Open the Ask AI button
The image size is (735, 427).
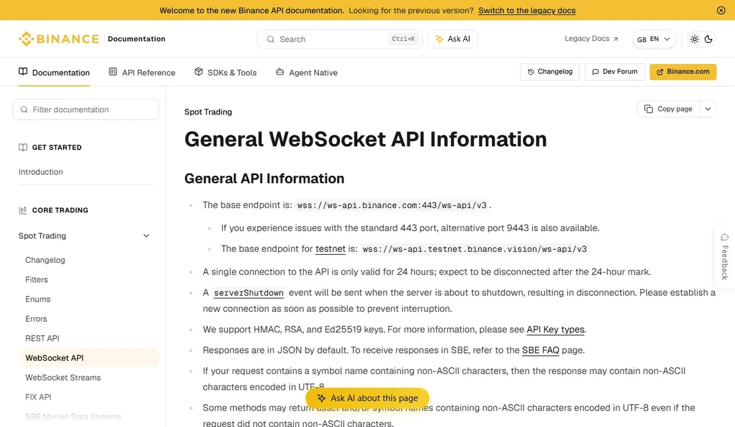(453, 39)
